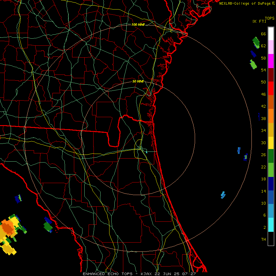Pick the magenta swatch in the TOPS legend
Image resolution: width=276 pixels, height=276 pixels.
[x=271, y=61]
